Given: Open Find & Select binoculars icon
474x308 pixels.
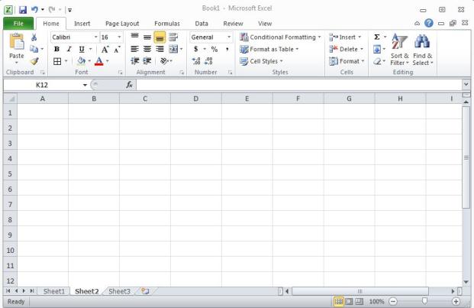Looking at the screenshot, I should [x=422, y=48].
